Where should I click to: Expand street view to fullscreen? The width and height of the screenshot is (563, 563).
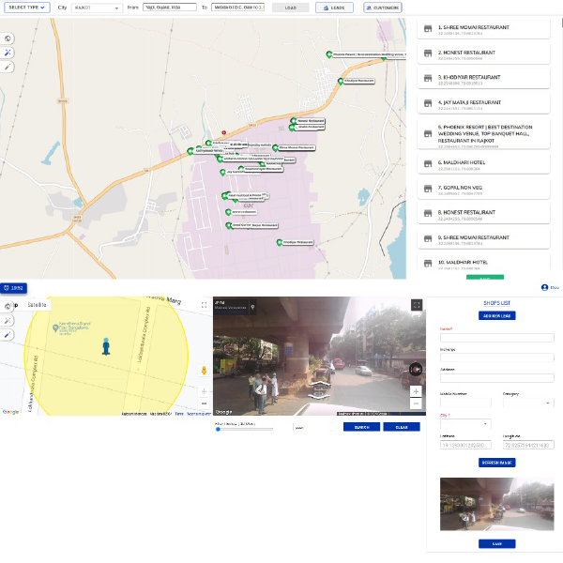(x=417, y=304)
